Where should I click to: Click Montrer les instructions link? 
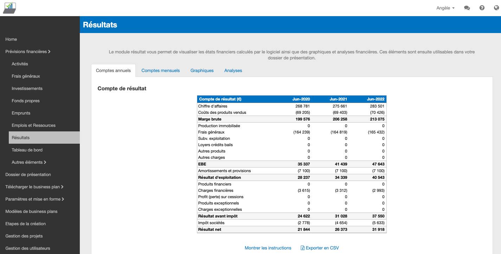click(268, 248)
